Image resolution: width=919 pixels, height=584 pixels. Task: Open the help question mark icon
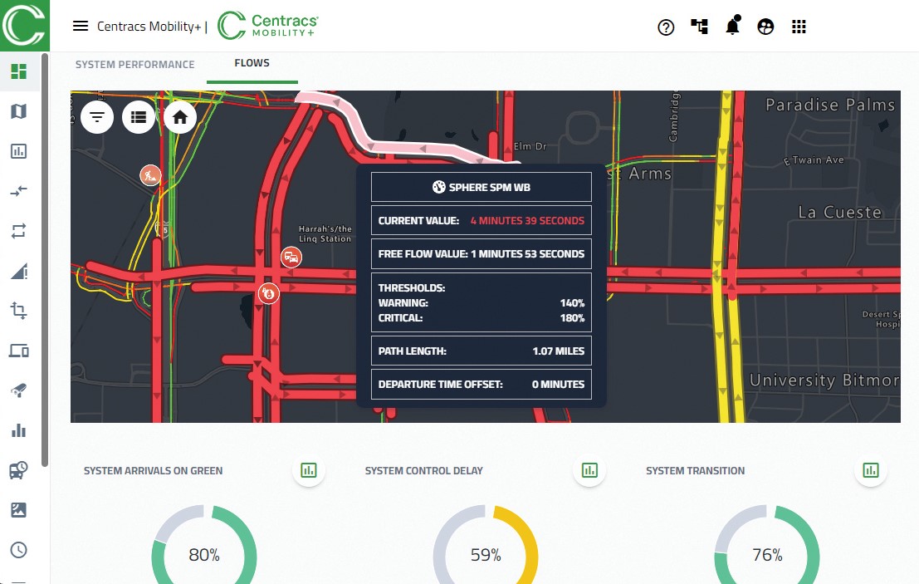[666, 27]
